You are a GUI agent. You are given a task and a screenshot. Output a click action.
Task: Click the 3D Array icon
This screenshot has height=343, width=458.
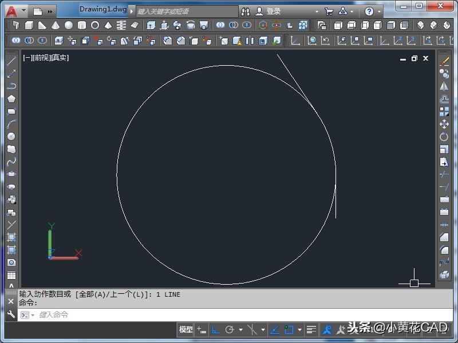coord(303,25)
